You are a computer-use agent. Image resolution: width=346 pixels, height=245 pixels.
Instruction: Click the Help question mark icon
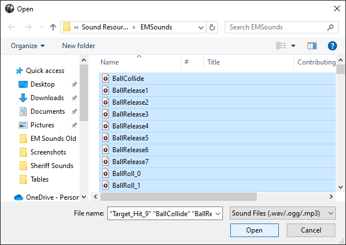coord(332,46)
